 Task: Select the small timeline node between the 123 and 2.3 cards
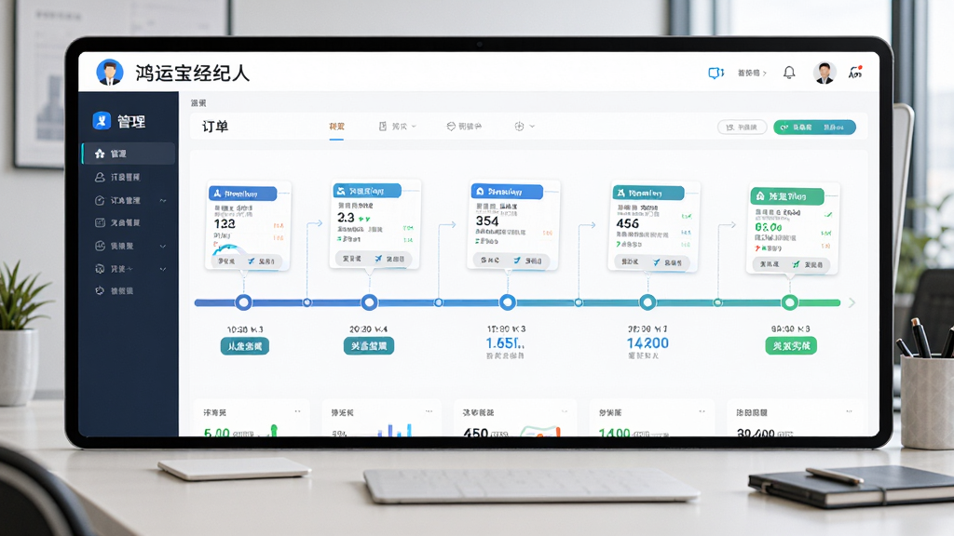tap(307, 302)
